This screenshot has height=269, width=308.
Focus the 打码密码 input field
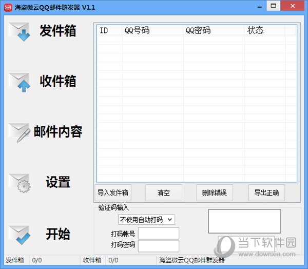click(159, 246)
